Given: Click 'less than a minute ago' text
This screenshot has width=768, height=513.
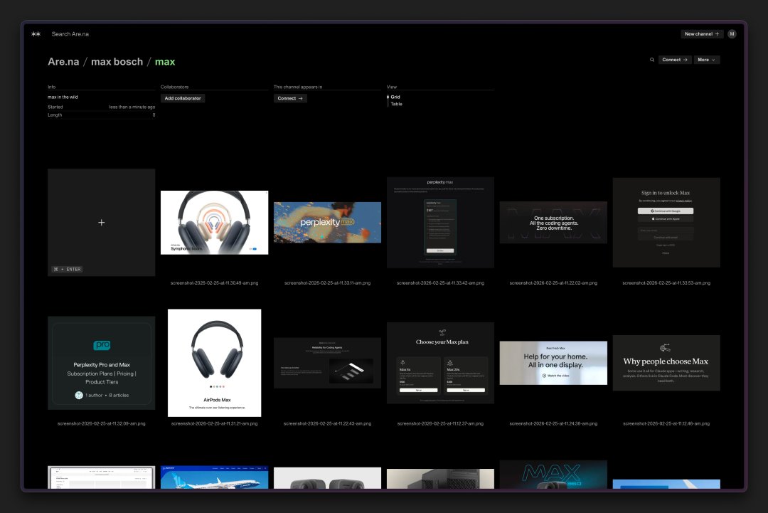Looking at the screenshot, I should pos(132,107).
